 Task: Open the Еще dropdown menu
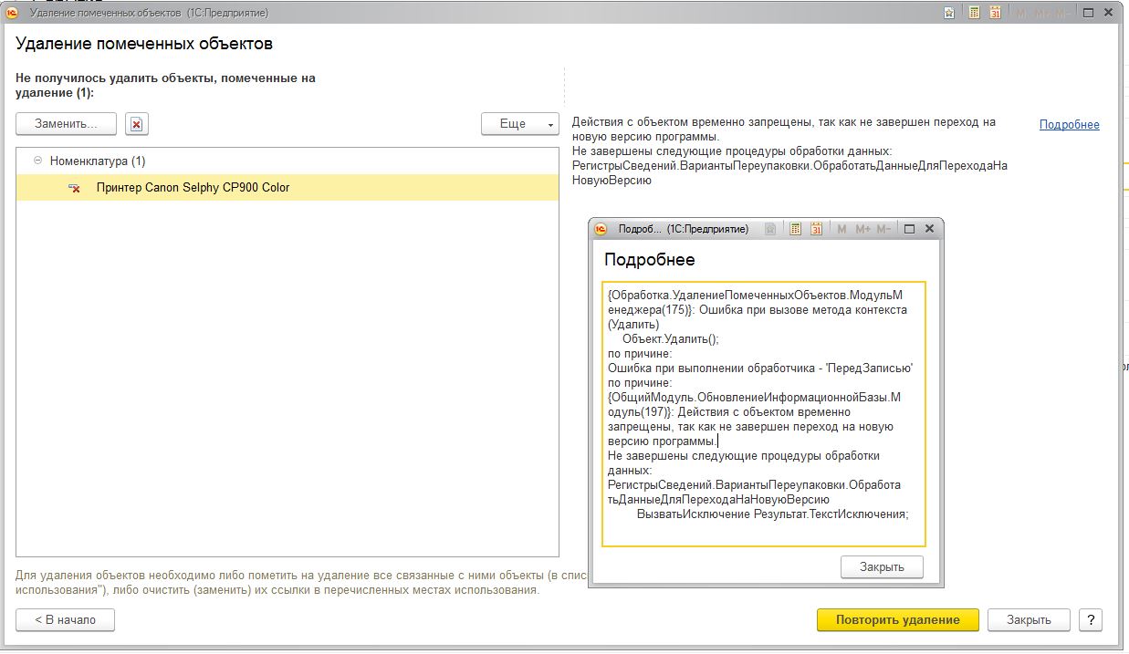click(519, 124)
